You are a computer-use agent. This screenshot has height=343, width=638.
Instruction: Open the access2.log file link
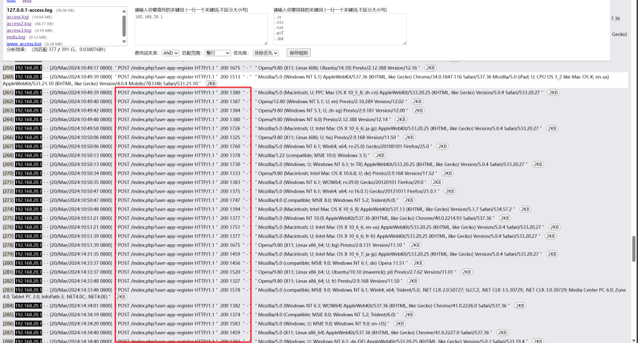(x=19, y=24)
